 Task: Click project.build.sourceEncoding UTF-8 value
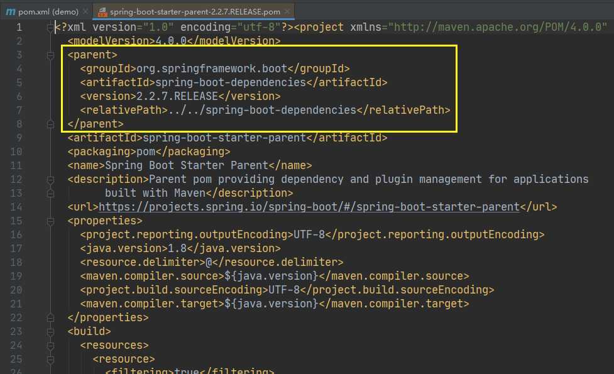click(x=284, y=290)
